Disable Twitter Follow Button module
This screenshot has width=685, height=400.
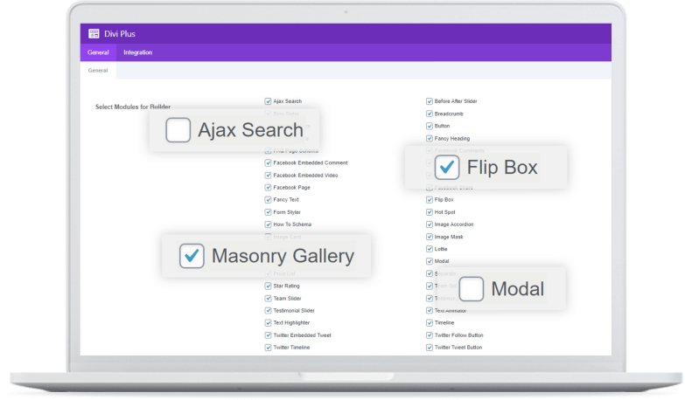click(429, 335)
